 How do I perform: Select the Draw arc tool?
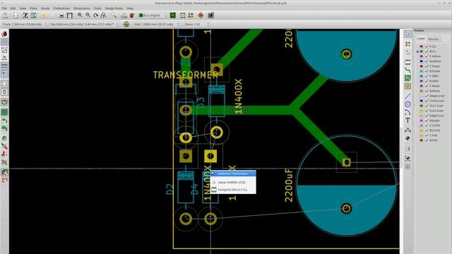[408, 112]
